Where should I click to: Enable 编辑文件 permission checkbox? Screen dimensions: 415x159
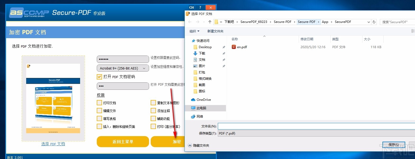[99, 111]
